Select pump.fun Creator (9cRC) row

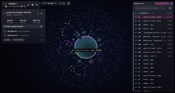(153, 87)
